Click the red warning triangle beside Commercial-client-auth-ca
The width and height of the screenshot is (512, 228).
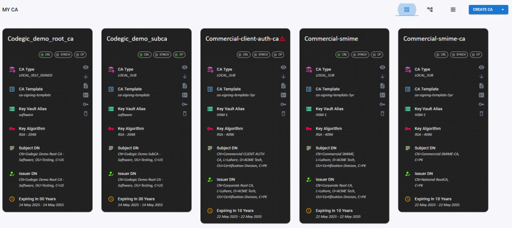coord(282,38)
